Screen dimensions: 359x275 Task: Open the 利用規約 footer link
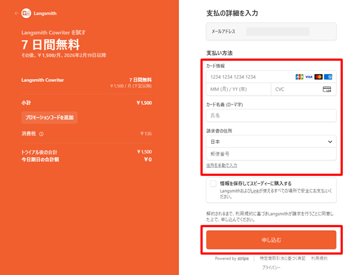pyautogui.click(x=319, y=258)
